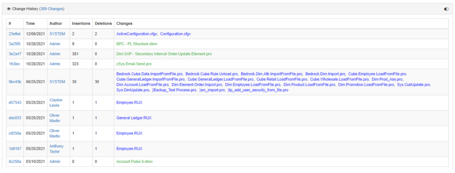Click ActiveConfiguration.cfgx file link
Screen dimensions: 455x173
137,34
